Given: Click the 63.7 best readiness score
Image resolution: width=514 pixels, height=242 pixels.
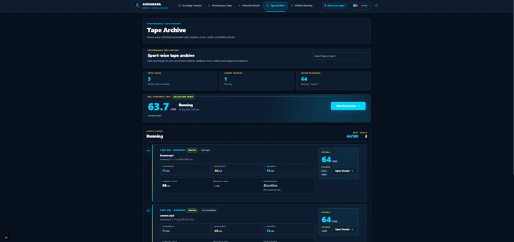Looking at the screenshot, I should (158, 107).
